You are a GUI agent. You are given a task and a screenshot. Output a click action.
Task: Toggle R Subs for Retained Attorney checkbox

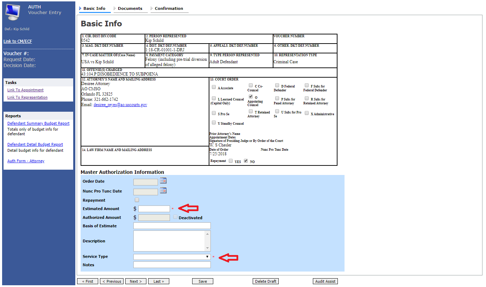click(307, 98)
